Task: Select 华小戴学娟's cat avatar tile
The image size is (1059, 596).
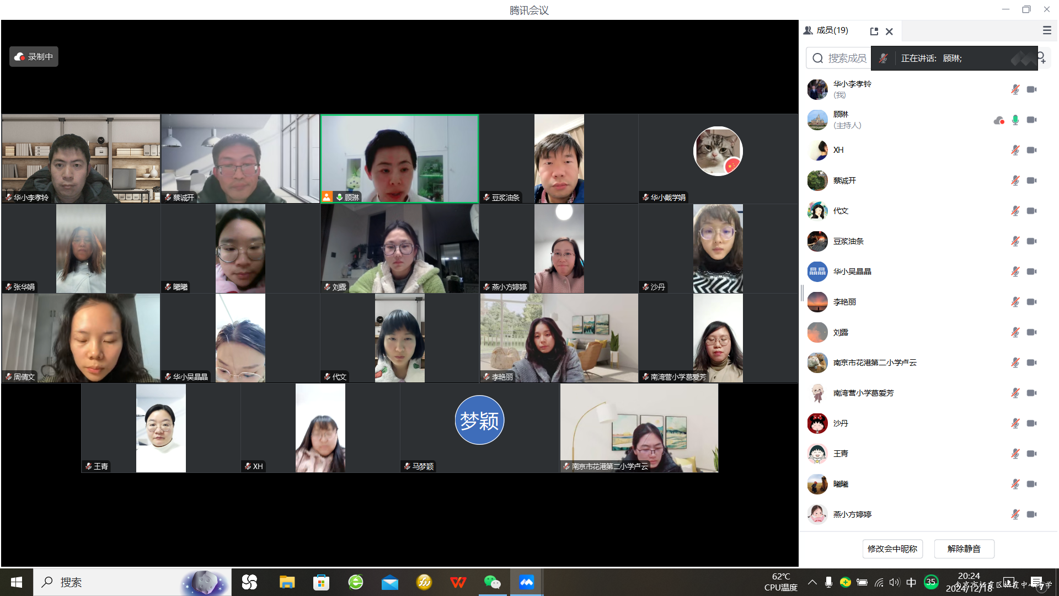Action: point(718,159)
